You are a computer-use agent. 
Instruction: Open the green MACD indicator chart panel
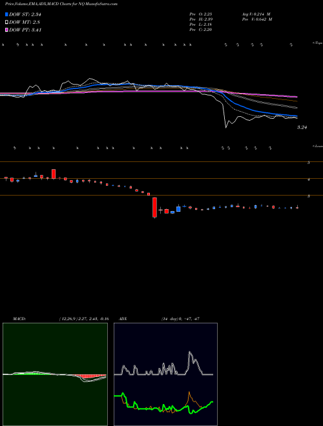[x=55, y=374]
